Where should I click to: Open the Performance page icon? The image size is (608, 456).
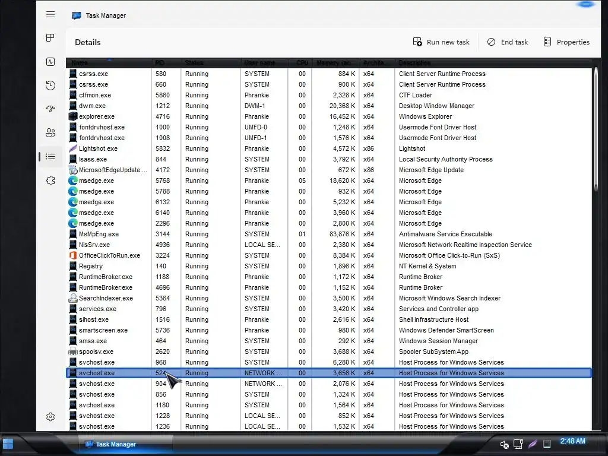tap(50, 62)
